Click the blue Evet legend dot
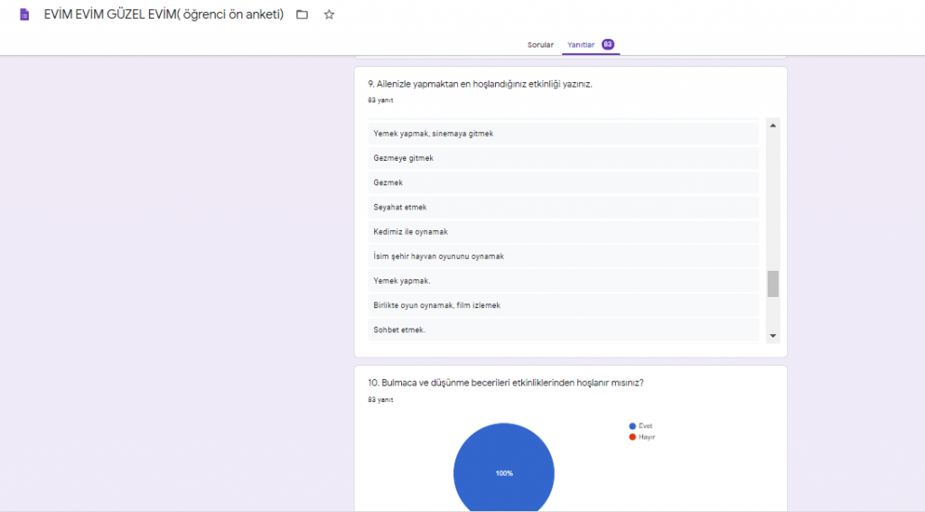925x512 pixels. click(x=631, y=425)
